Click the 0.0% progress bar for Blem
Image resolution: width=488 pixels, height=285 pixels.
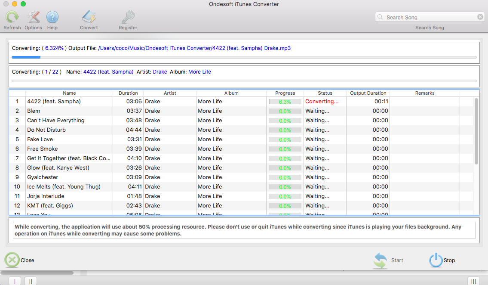(285, 111)
